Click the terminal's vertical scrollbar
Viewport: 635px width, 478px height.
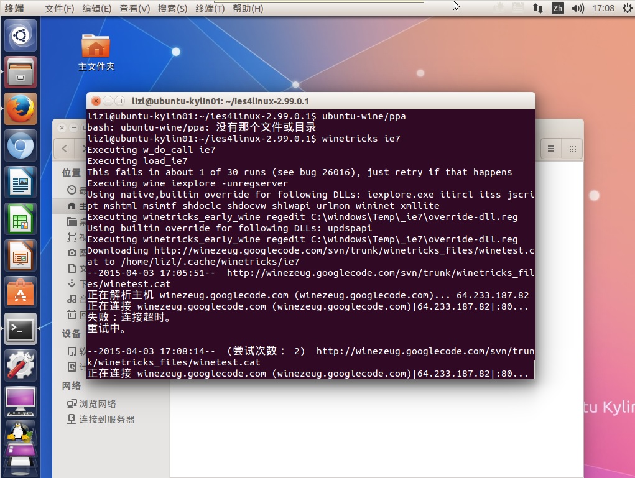[x=534, y=369]
